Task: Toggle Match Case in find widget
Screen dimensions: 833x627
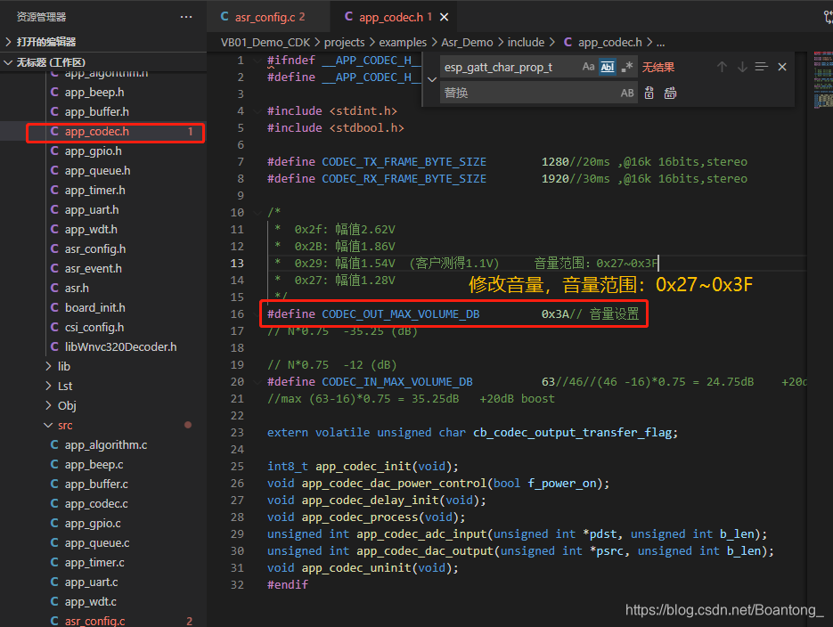Action: pyautogui.click(x=588, y=67)
